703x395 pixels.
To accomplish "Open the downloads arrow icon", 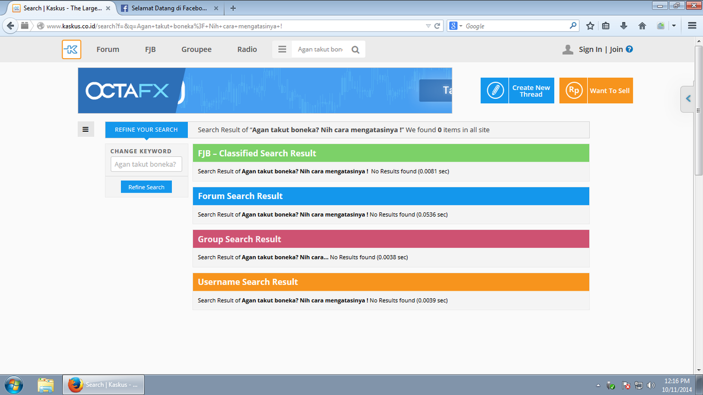I will pyautogui.click(x=623, y=26).
